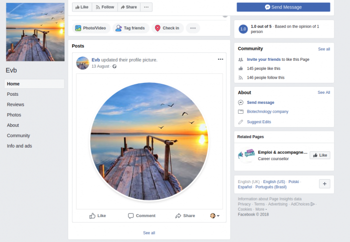The height and width of the screenshot is (242, 350).
Task: Click the plus button to add language
Action: (324, 184)
